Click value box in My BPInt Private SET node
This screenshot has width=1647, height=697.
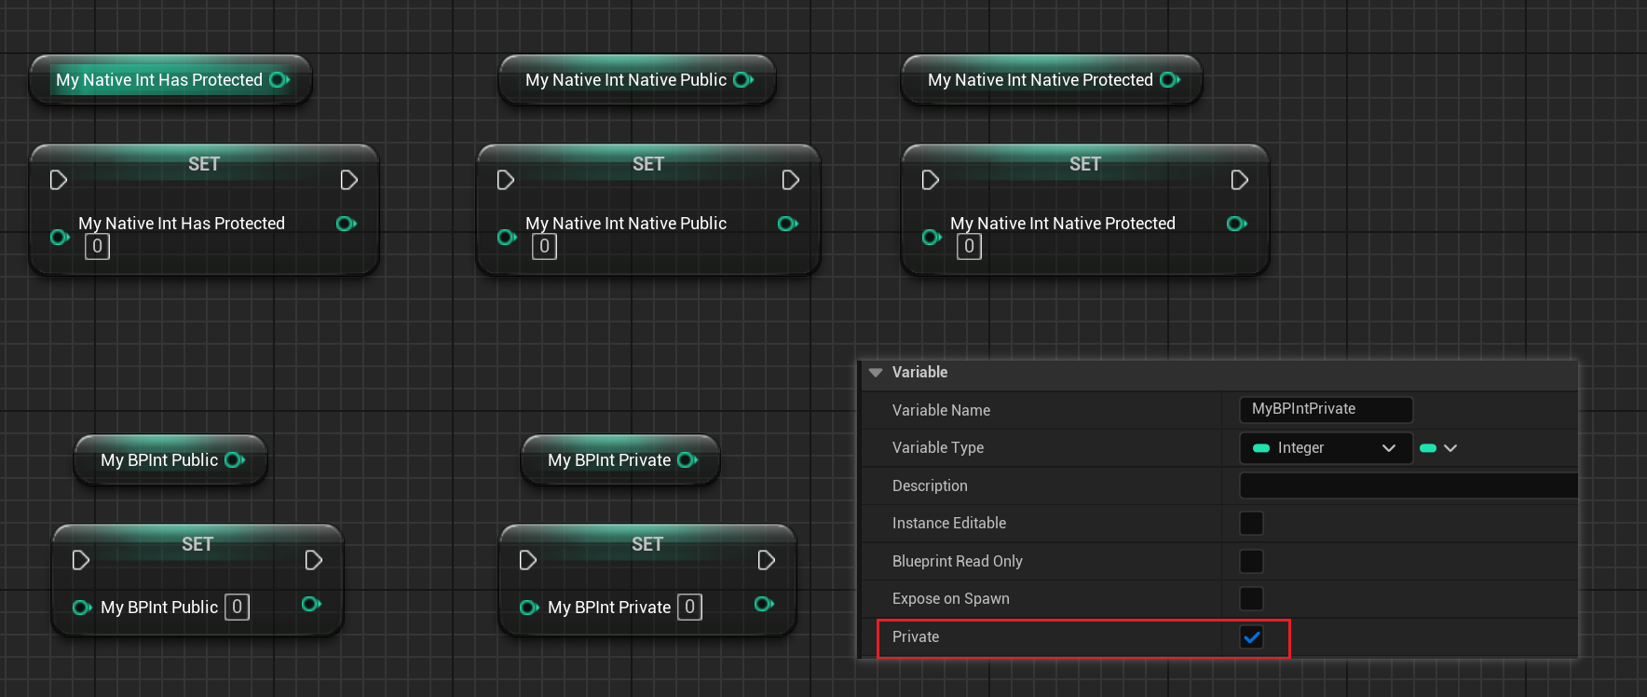point(689,607)
